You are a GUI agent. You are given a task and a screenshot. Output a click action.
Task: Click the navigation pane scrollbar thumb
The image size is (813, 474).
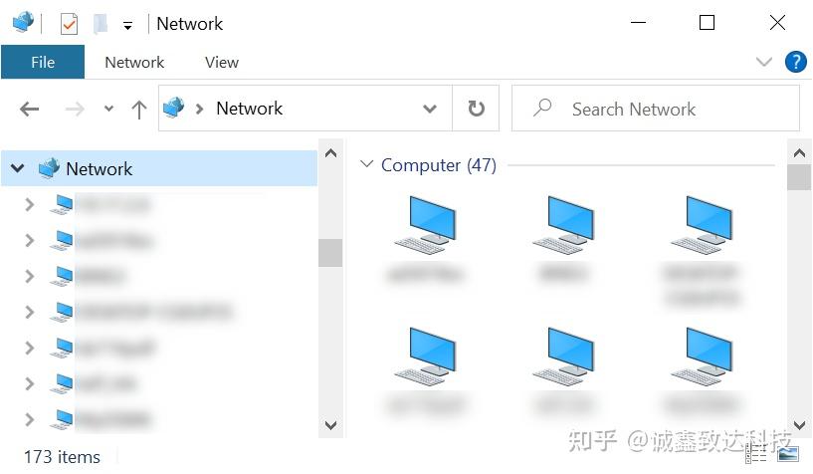pyautogui.click(x=330, y=253)
